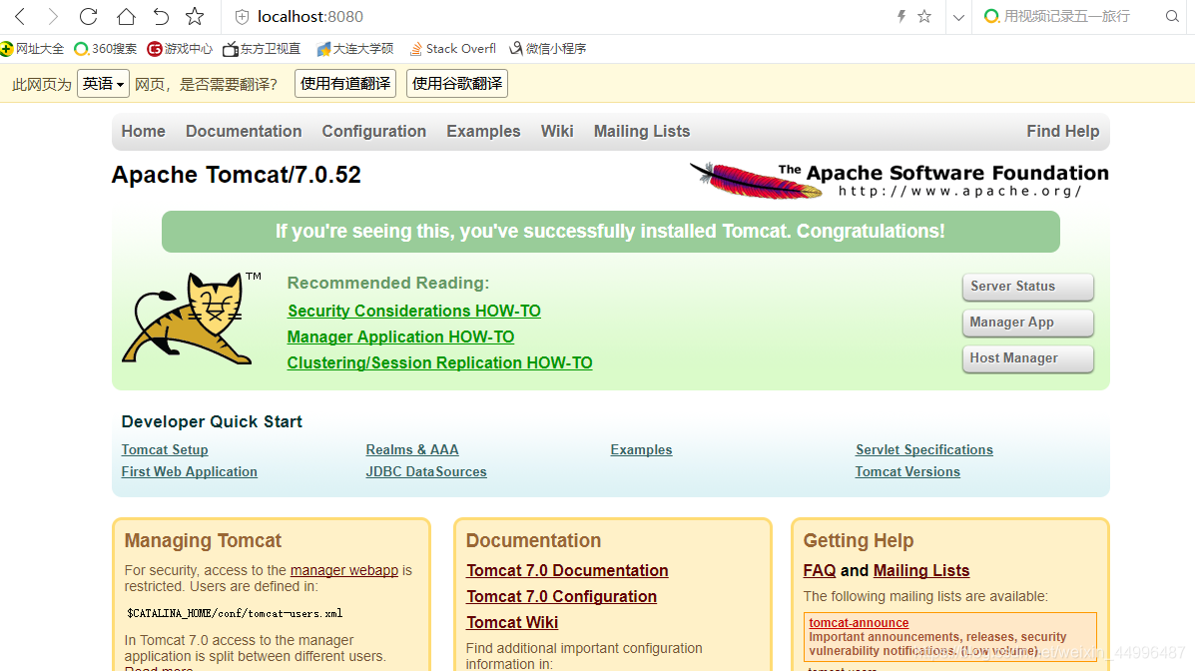Open Security Considerations HOW-TO link
1195x671 pixels.
pyautogui.click(x=414, y=312)
